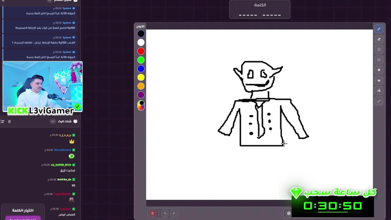
Task: Select the outlined rectangle shape tool
Action: (x=379, y=60)
